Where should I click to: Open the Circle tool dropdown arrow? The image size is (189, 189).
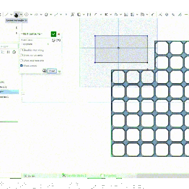point(31,15)
